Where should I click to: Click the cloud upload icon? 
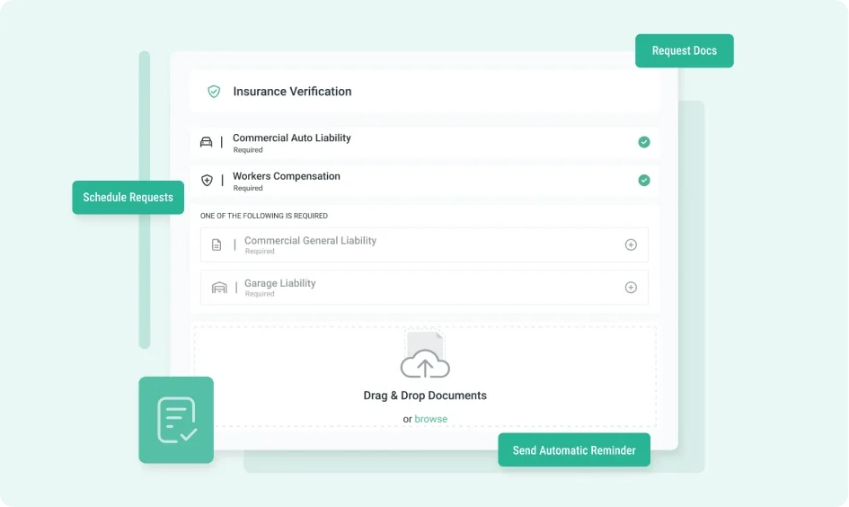(x=425, y=363)
